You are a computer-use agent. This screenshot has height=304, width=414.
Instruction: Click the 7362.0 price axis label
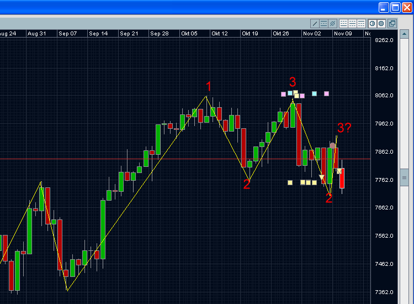(384, 292)
